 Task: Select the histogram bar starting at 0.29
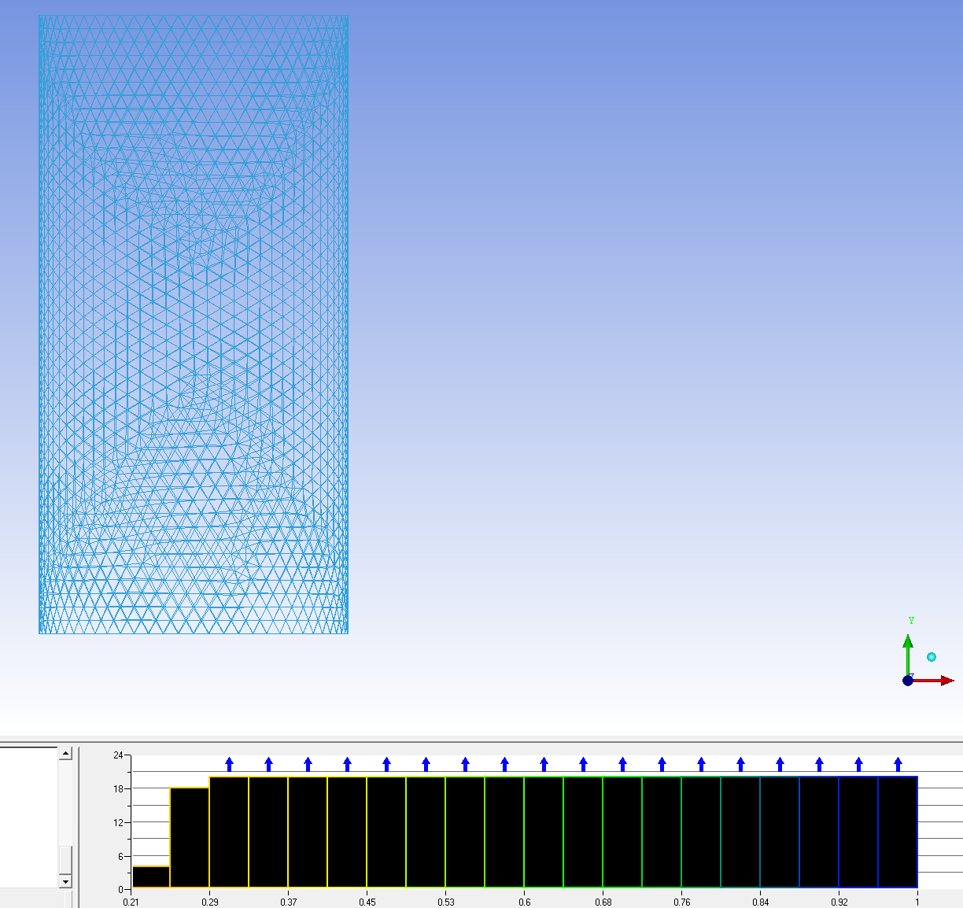[229, 832]
